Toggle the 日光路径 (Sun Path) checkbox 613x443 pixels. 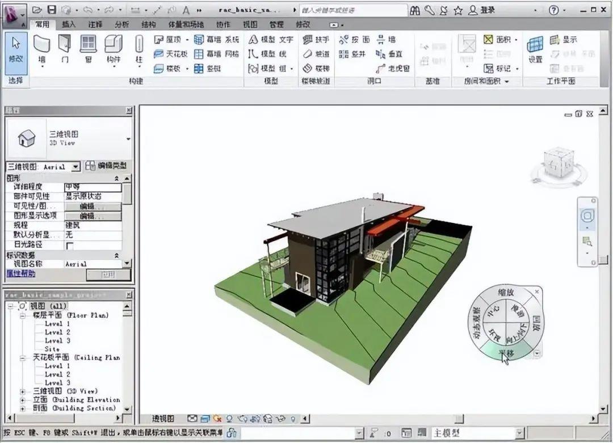coord(70,246)
